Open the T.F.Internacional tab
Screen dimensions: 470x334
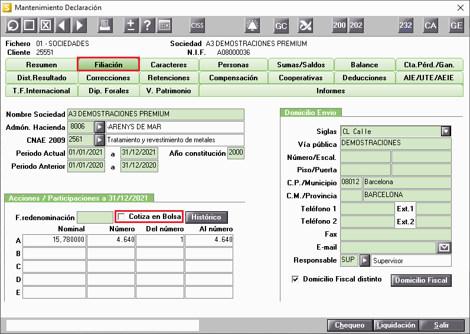[x=41, y=90]
